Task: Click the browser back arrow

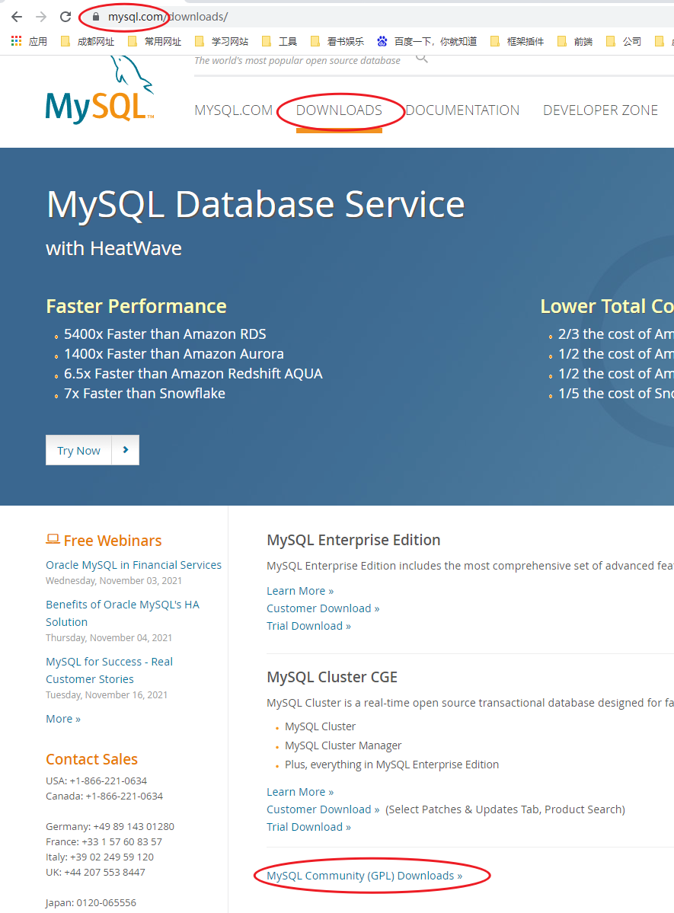Action: tap(17, 17)
